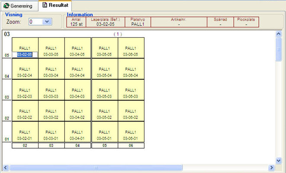
Task: Select pallet location 03-06-01
Action: coord(131,132)
